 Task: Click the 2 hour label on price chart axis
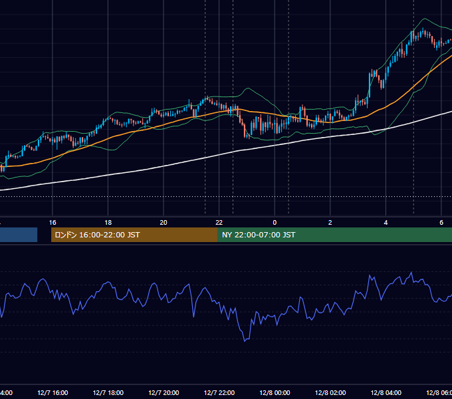[330, 223]
